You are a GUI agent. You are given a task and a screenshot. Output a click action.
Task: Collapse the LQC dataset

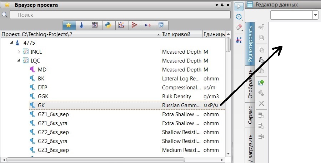[x=19, y=60]
